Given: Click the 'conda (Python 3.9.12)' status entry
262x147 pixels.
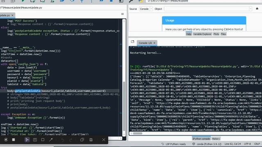Looking at the screenshot, I should 209,144.
